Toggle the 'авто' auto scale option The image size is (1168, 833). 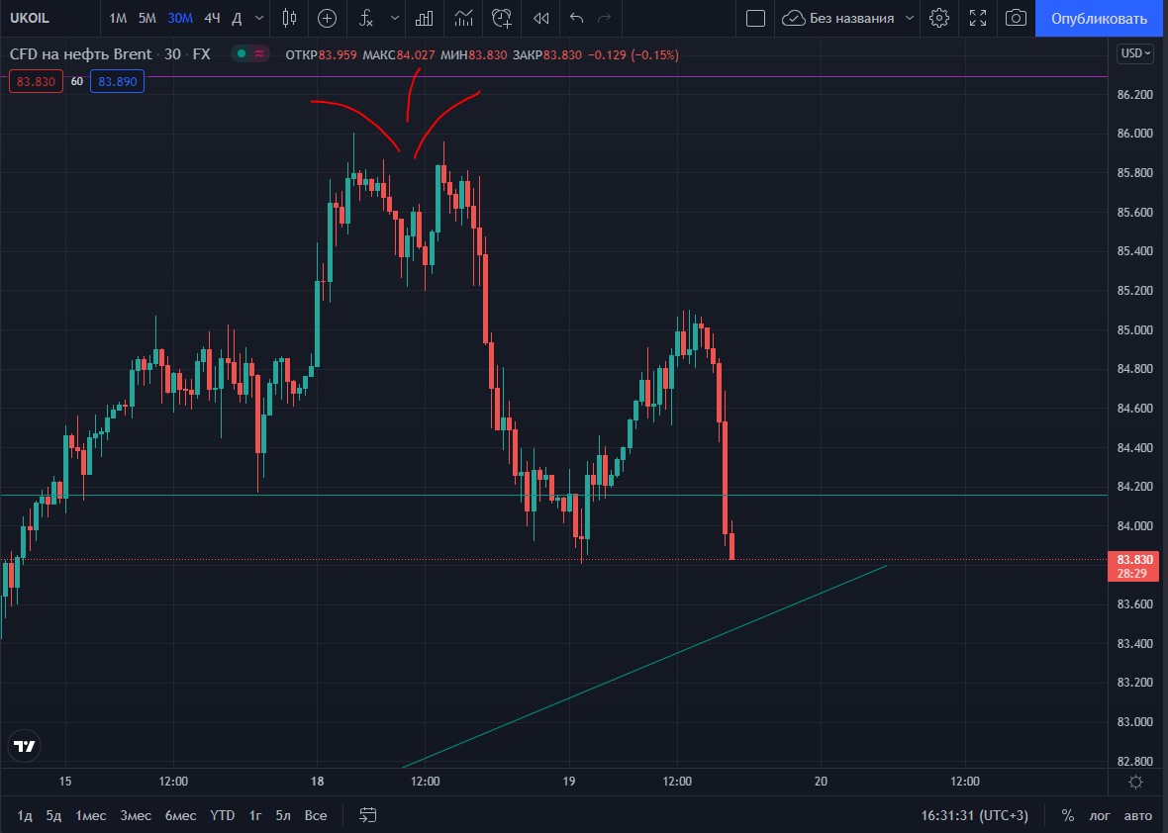pos(1138,815)
